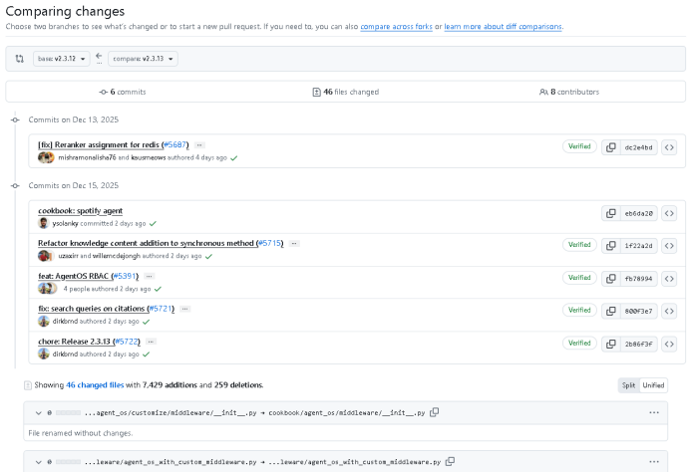
Task: Switch diff view to Split
Action: pyautogui.click(x=628, y=385)
